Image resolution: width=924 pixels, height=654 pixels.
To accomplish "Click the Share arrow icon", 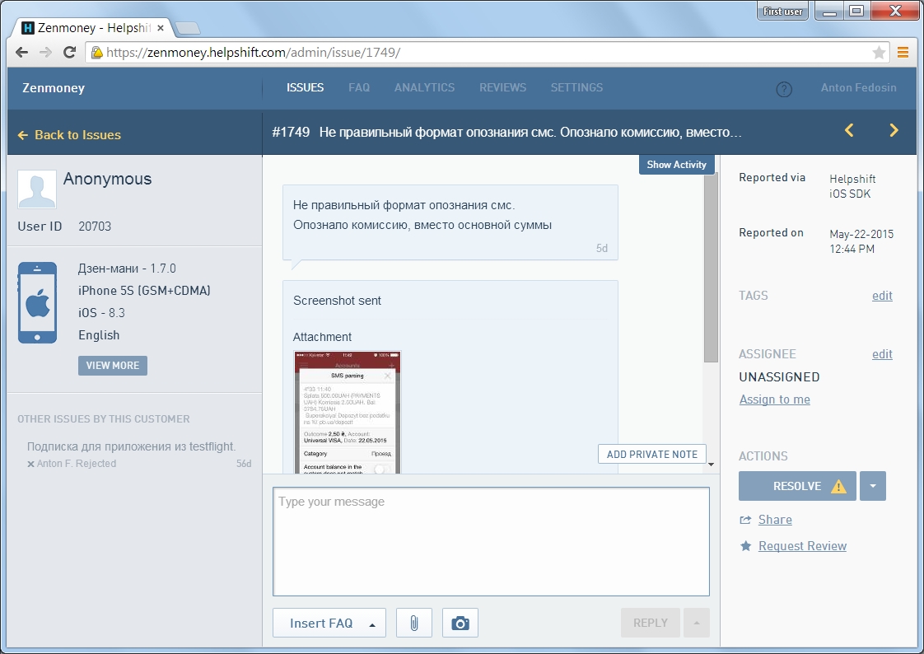I will coord(745,520).
